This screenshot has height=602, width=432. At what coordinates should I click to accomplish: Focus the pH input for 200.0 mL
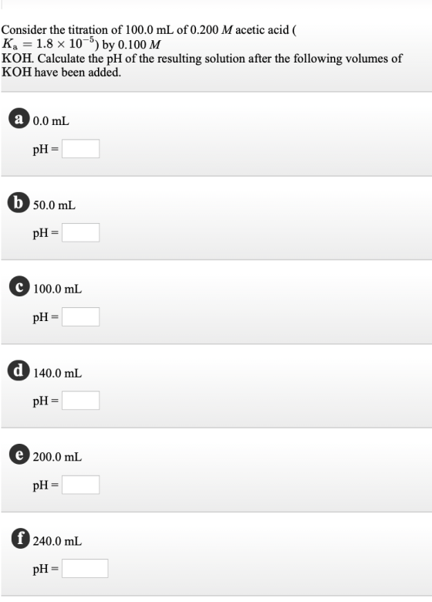pyautogui.click(x=80, y=485)
